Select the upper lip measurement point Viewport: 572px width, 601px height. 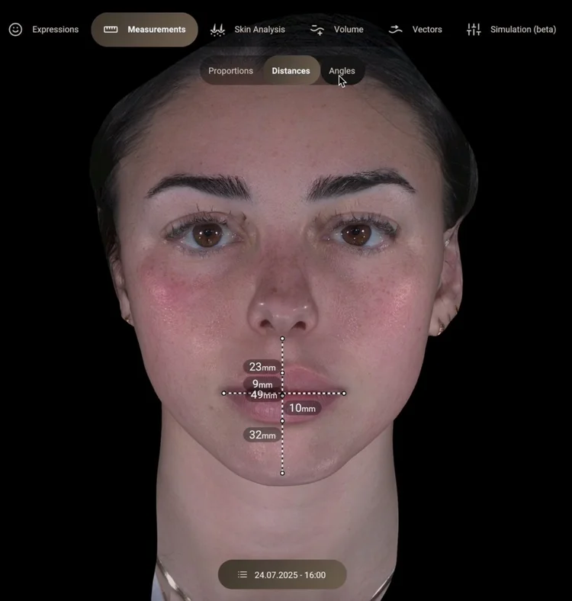click(282, 372)
